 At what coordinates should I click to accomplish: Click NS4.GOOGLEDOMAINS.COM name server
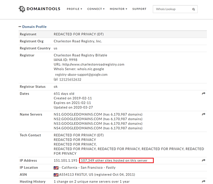pos(78,128)
